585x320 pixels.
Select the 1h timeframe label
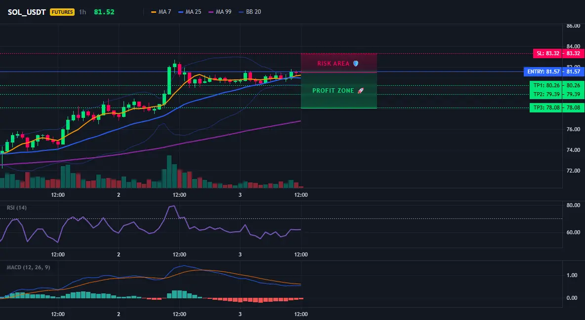tap(83, 12)
